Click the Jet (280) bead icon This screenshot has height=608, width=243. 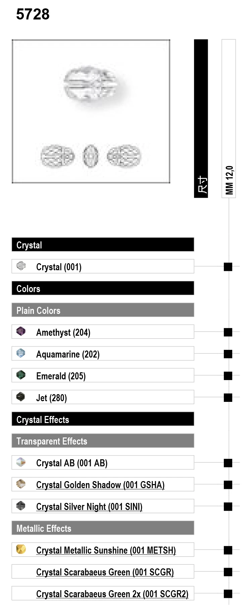21,397
